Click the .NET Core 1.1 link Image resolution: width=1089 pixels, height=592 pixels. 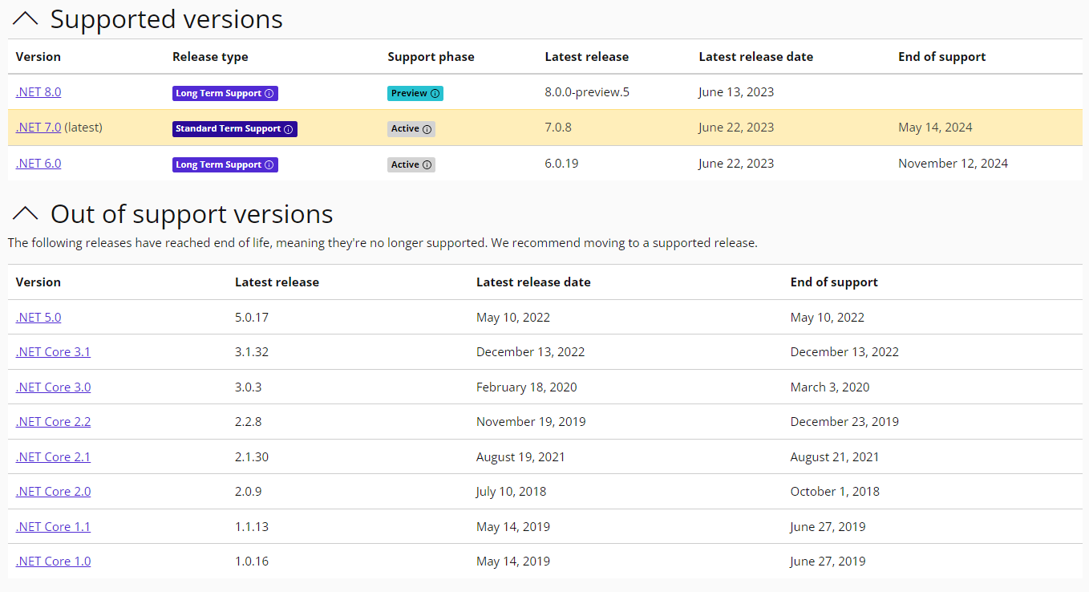point(53,527)
